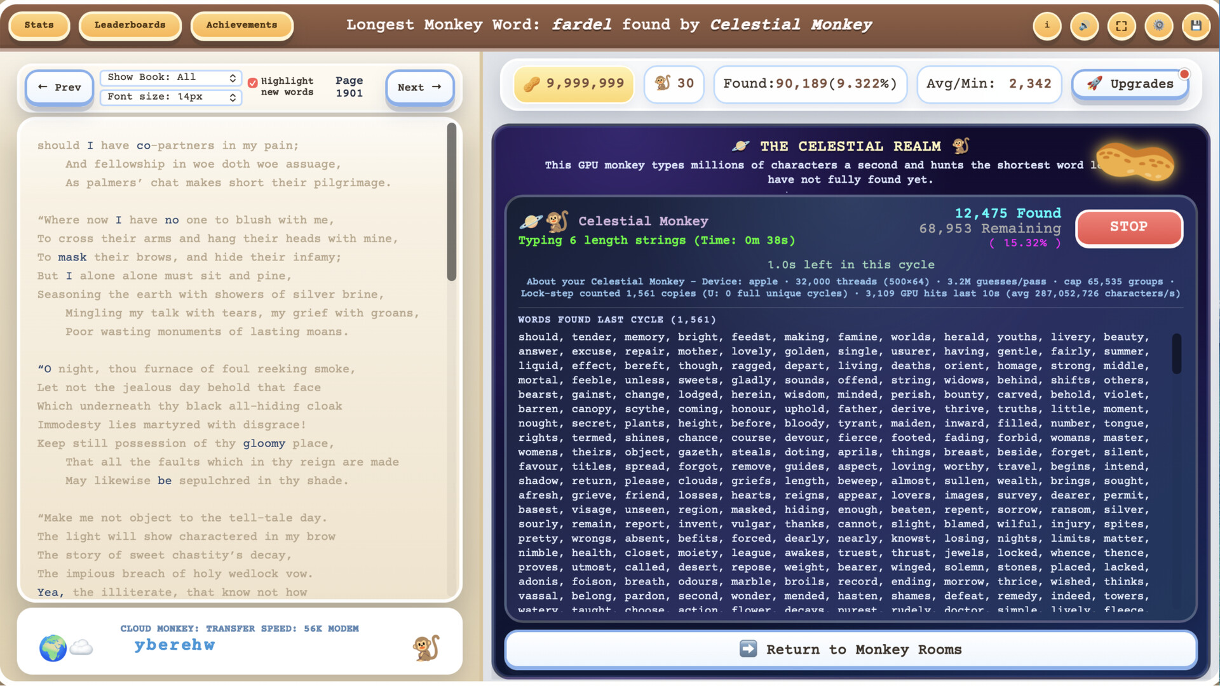The height and width of the screenshot is (686, 1220).
Task: Click the highlighted word "mask" in book
Action: pos(72,257)
